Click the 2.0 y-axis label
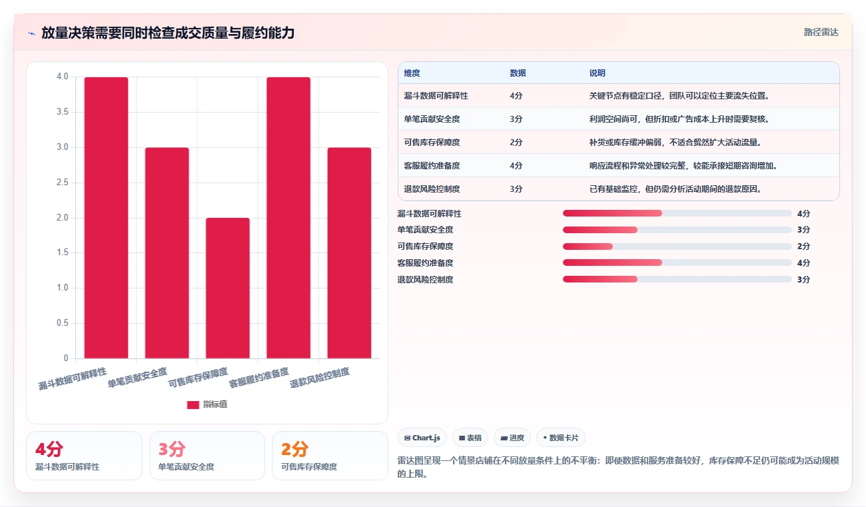The height and width of the screenshot is (507, 866). [62, 218]
